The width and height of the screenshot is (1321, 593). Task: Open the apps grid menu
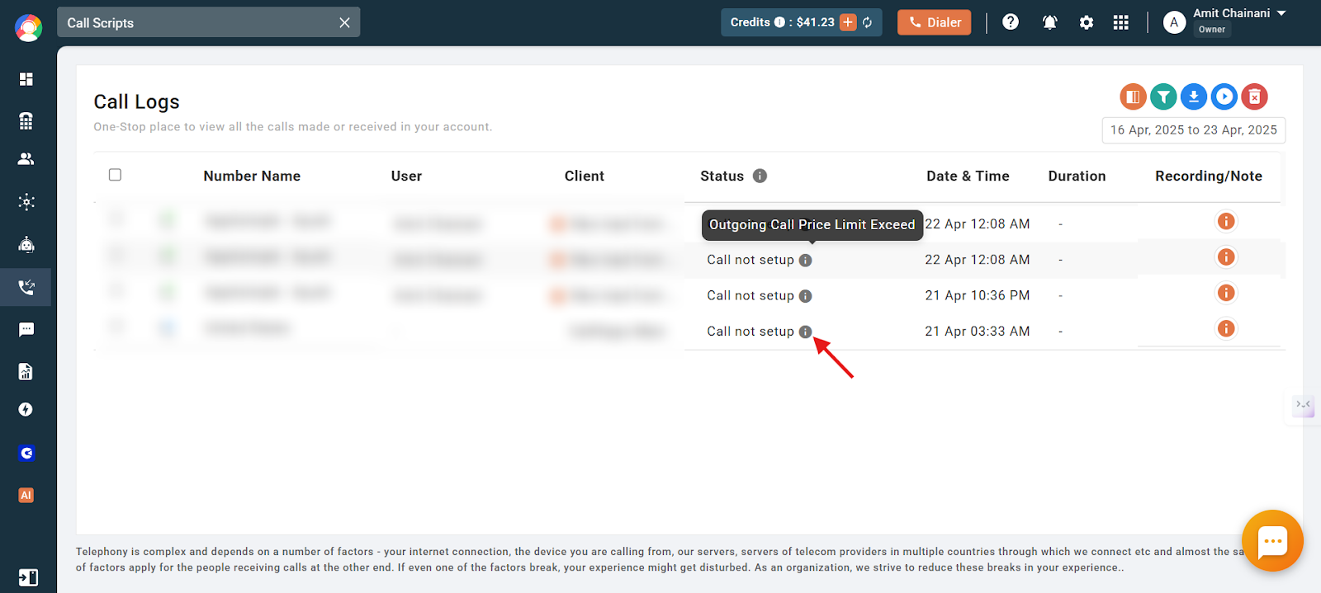coord(1120,22)
